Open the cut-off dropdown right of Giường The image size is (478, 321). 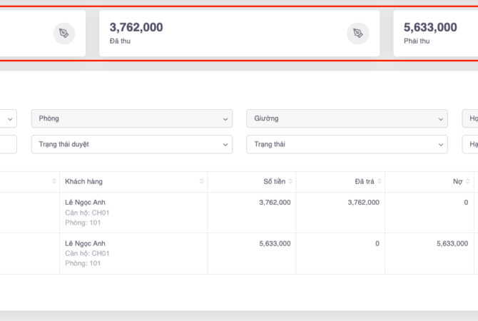(x=470, y=118)
